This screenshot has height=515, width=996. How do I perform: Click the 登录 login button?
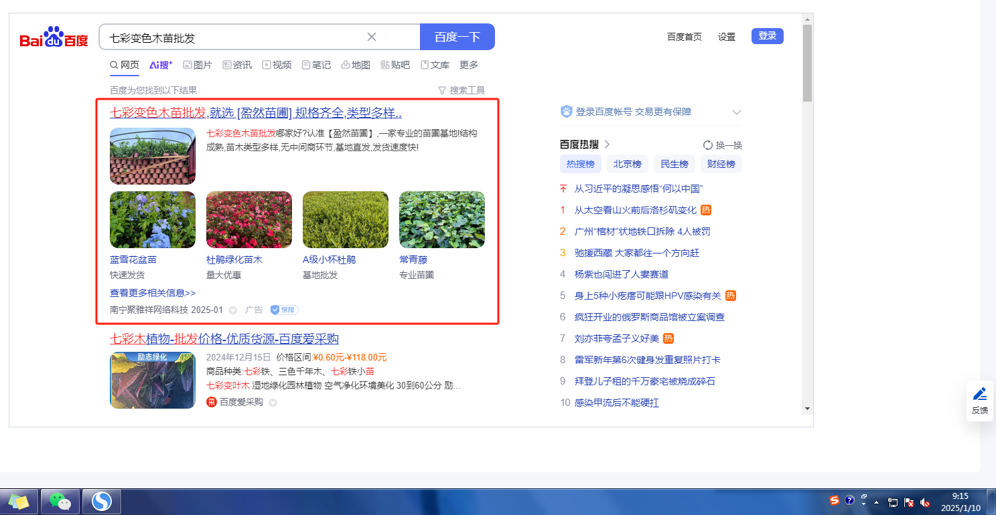[767, 36]
